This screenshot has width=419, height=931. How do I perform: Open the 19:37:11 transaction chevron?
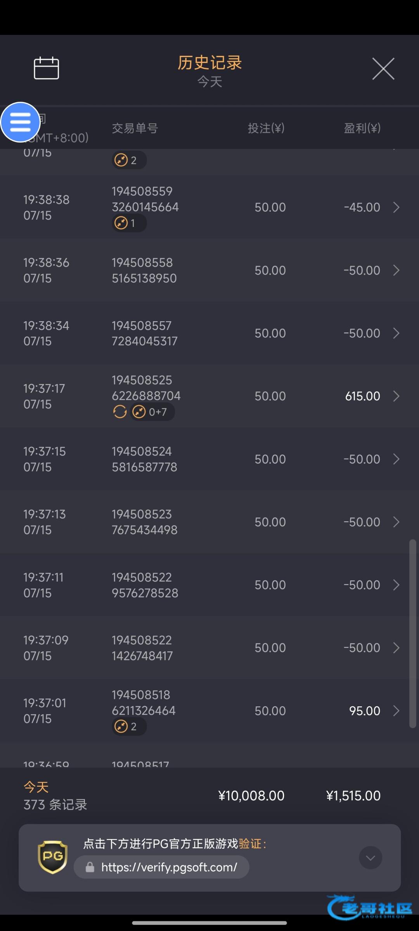point(396,585)
